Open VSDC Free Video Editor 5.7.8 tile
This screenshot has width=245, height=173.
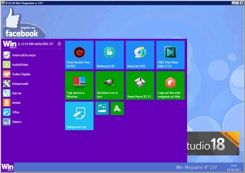point(171,55)
